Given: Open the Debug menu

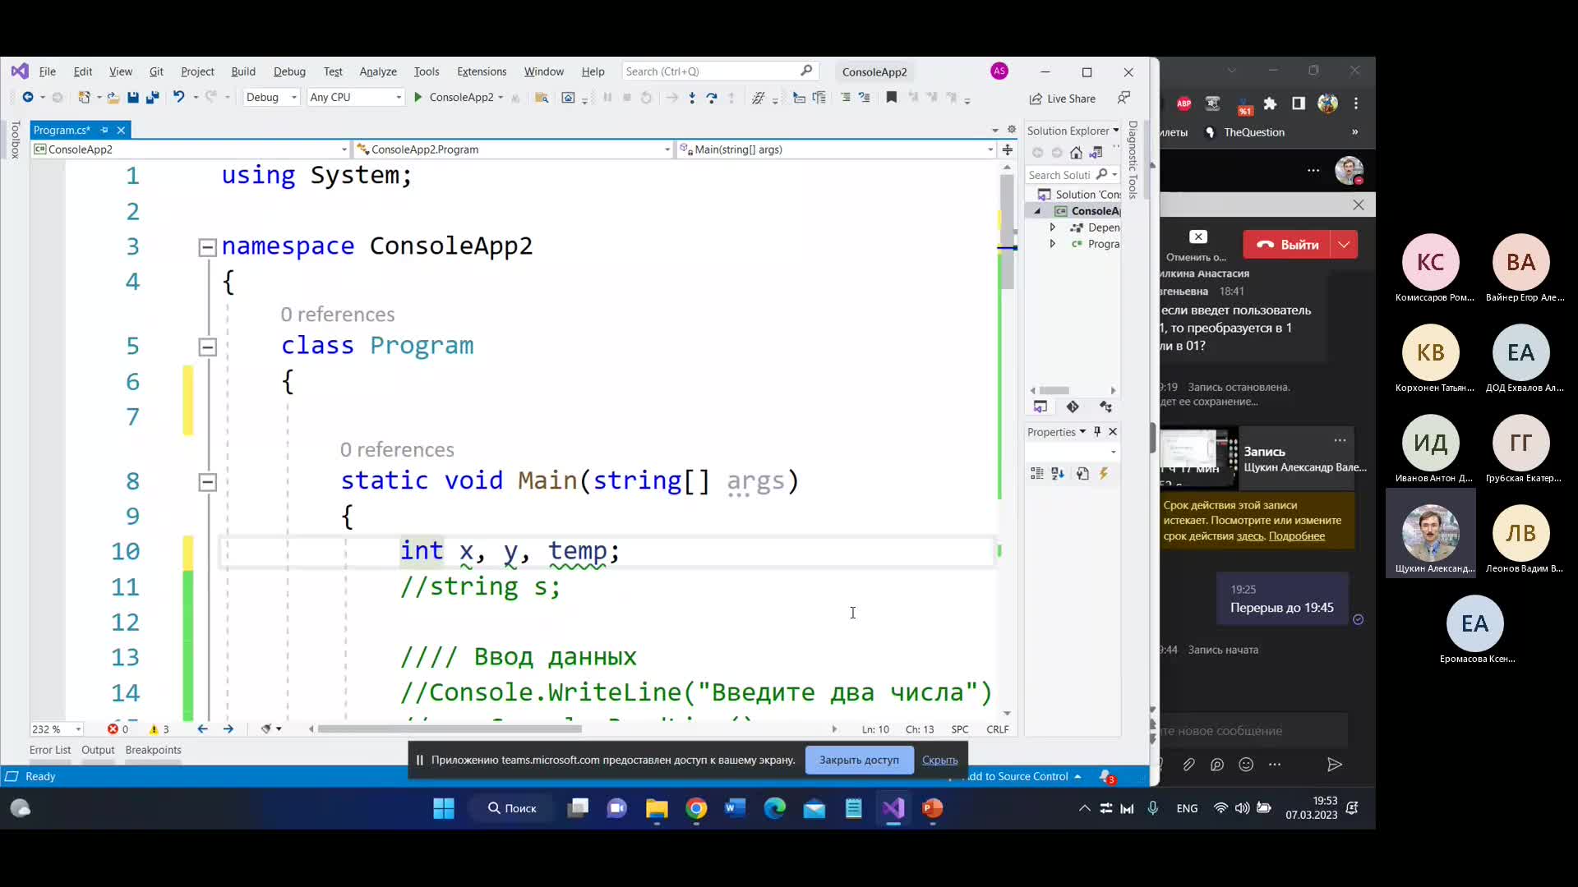Looking at the screenshot, I should click(x=289, y=71).
